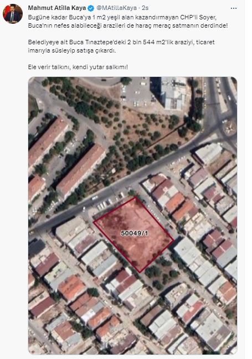
Task: Open the three-dot more options menu
Action: [233, 8]
